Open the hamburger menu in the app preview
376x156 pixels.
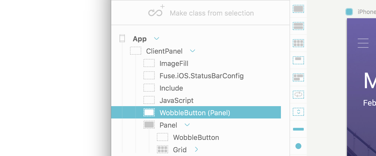point(363,43)
